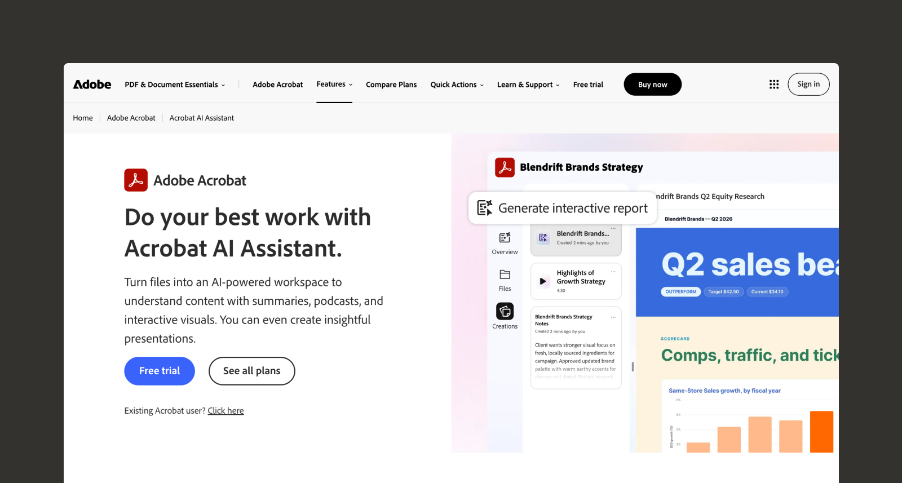Click Generate interactive report button

point(563,208)
